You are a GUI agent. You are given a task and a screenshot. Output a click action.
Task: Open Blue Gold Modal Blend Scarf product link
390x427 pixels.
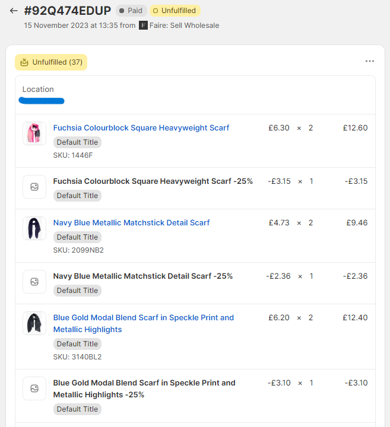tap(144, 318)
